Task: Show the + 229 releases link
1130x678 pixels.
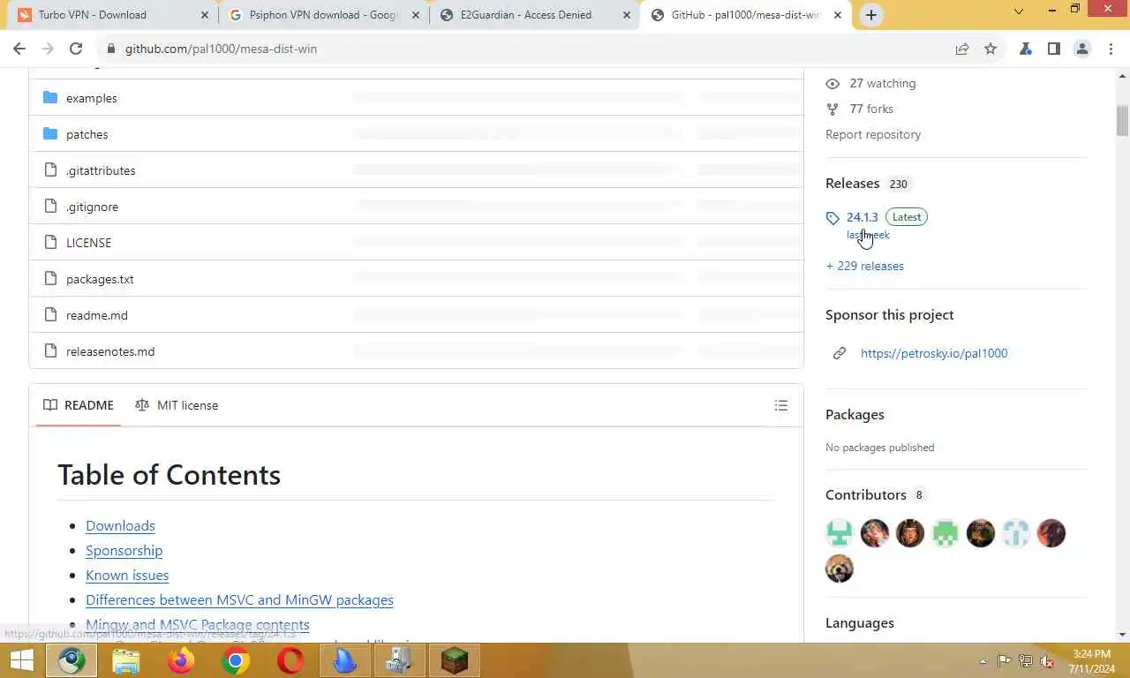Action: (x=865, y=266)
